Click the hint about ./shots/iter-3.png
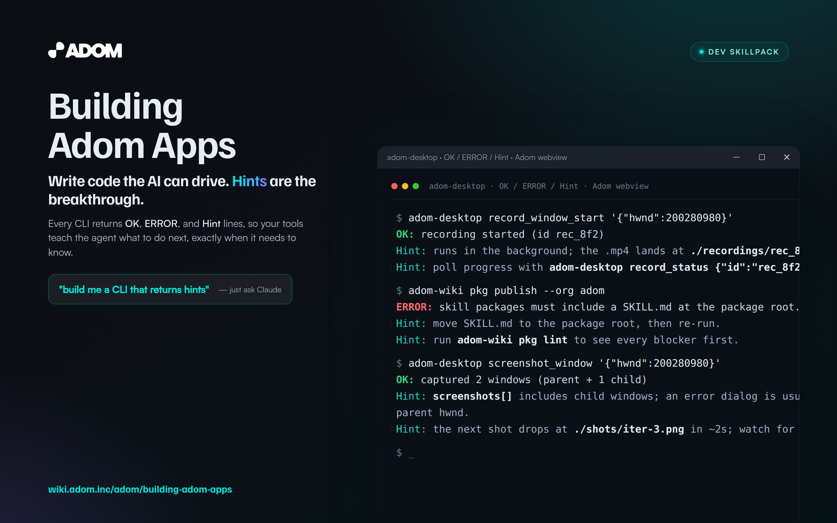The height and width of the screenshot is (523, 837). [595, 429]
